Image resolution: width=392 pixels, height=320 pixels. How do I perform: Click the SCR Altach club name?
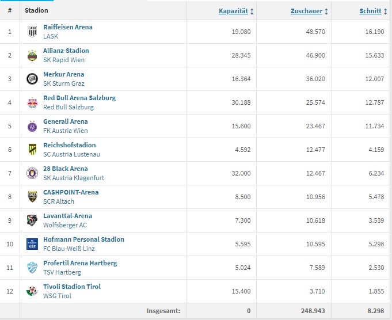click(x=59, y=201)
